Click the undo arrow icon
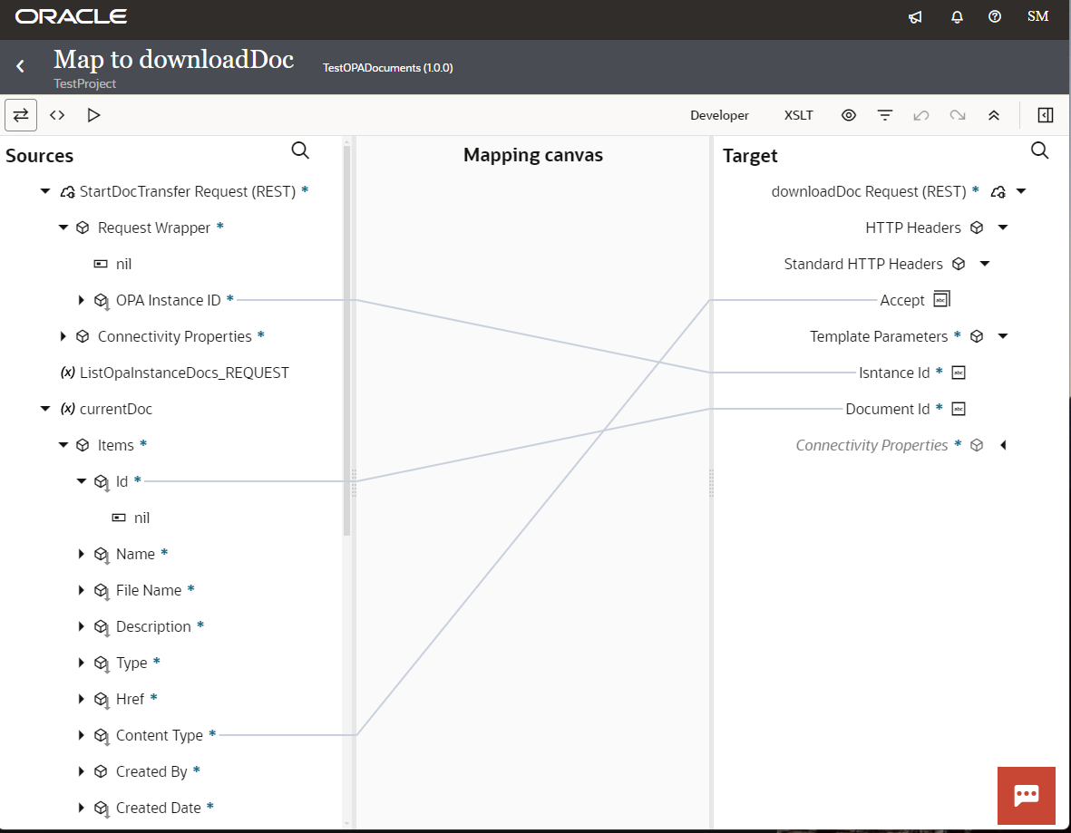This screenshot has height=833, width=1071. 921,115
